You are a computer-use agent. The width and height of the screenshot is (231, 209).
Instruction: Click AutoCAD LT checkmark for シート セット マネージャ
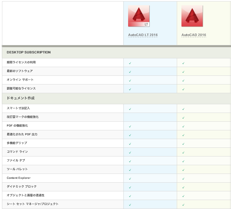[x=130, y=205]
